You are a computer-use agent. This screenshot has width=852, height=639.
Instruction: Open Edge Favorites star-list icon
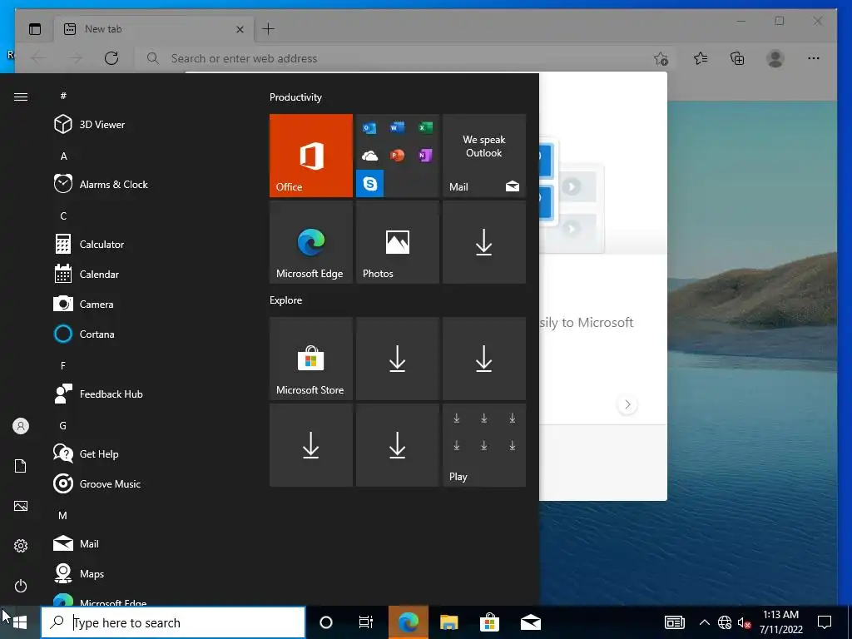(x=701, y=58)
